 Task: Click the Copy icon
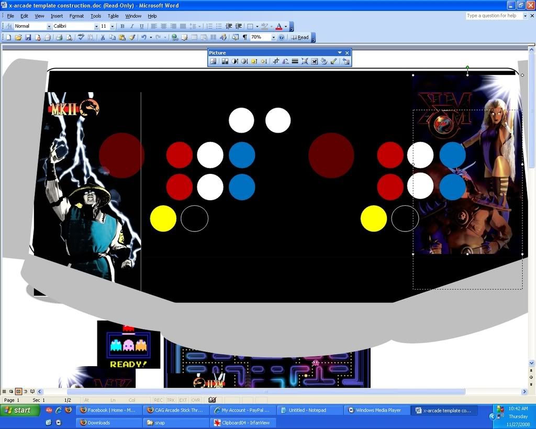coord(112,37)
